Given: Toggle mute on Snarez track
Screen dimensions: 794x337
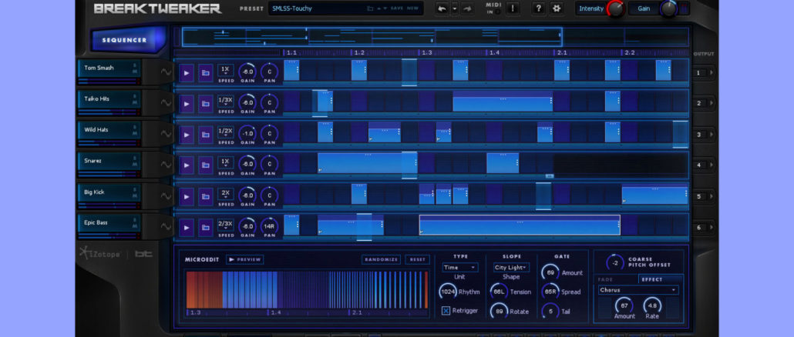Looking at the screenshot, I should [135, 165].
